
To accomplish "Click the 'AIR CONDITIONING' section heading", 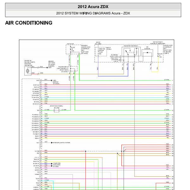I will (x=29, y=23).
